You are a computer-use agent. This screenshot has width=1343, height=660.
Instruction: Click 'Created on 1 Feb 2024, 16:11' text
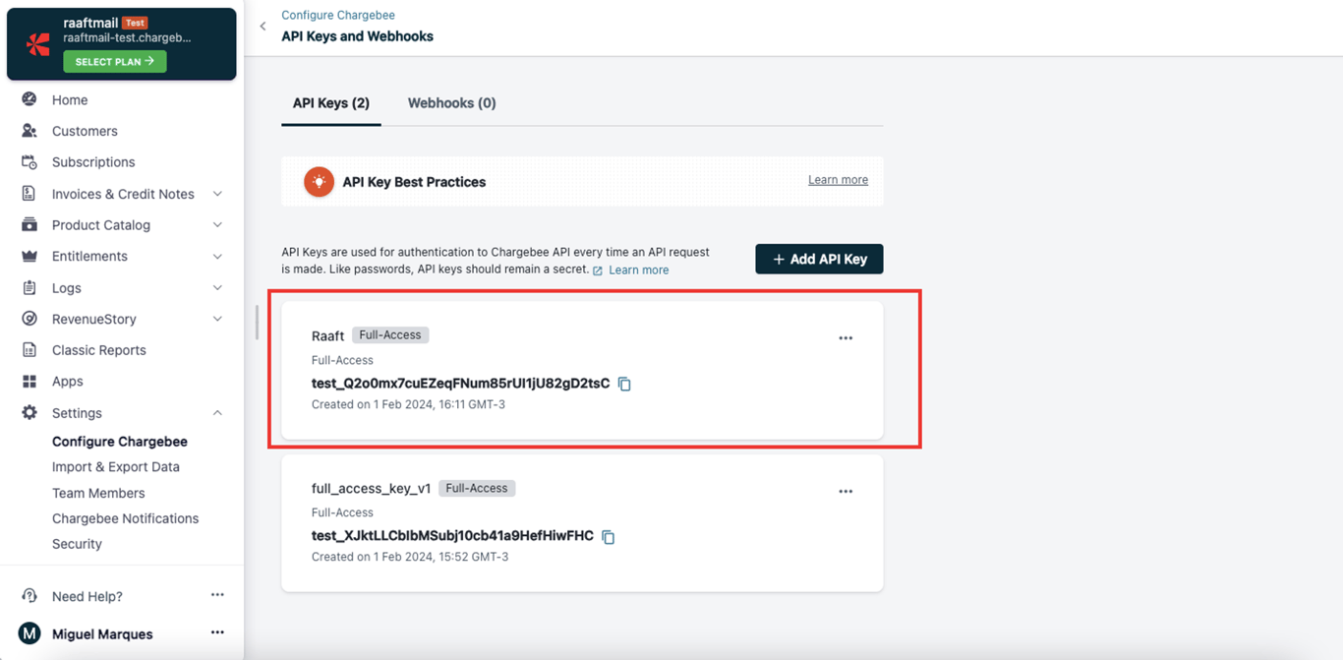408,404
